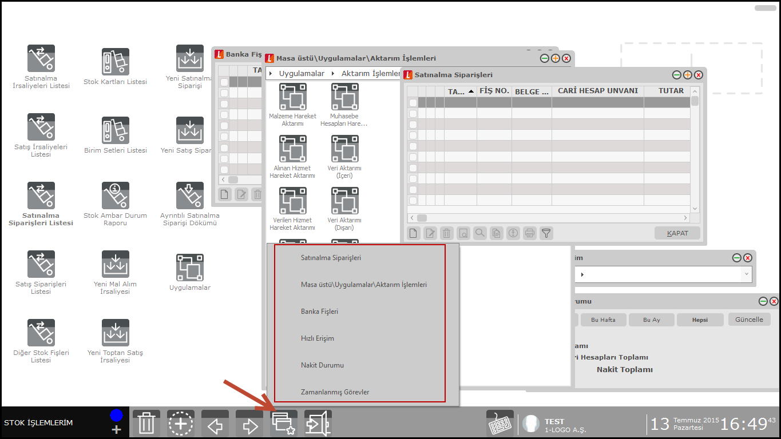
Task: Open Veri Aktarımı (İçeri) icon
Action: tap(345, 149)
